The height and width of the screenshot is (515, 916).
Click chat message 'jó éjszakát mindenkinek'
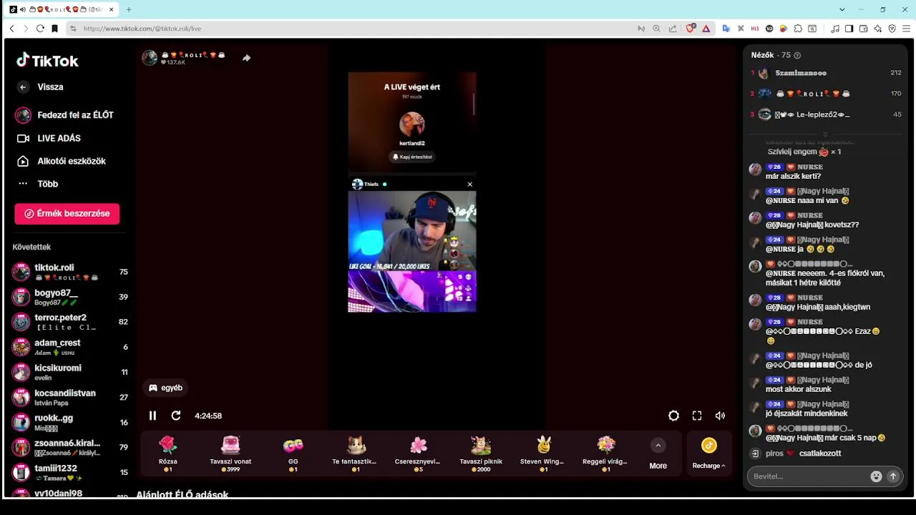pyautogui.click(x=807, y=414)
